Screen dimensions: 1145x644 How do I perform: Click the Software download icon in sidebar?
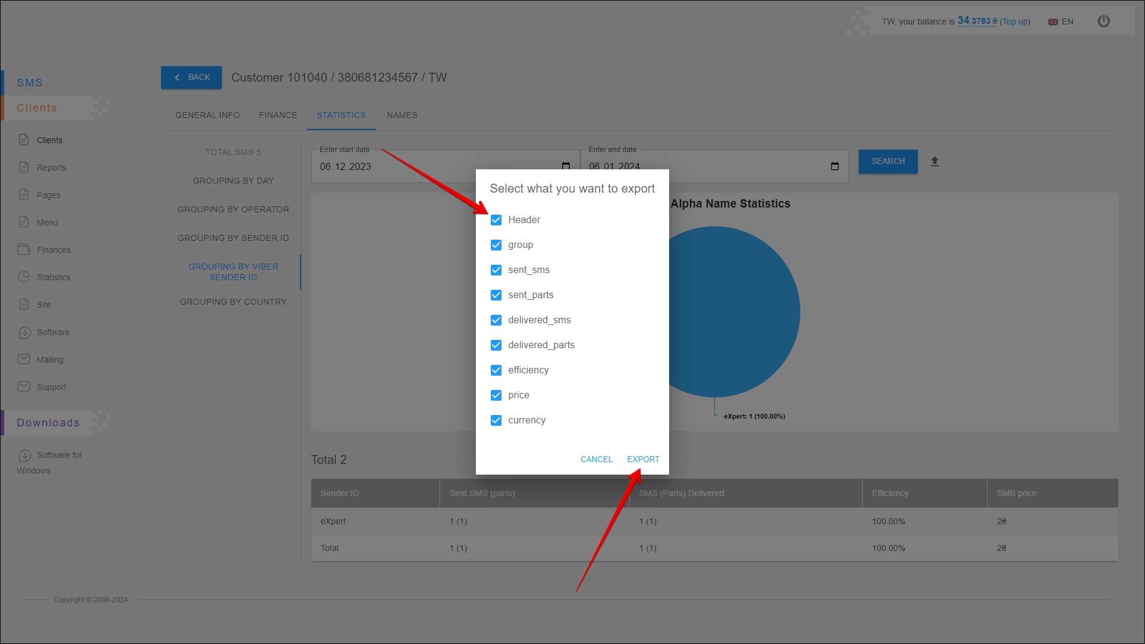24,332
